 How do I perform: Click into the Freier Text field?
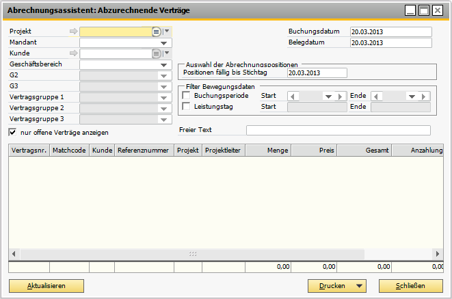pos(338,131)
